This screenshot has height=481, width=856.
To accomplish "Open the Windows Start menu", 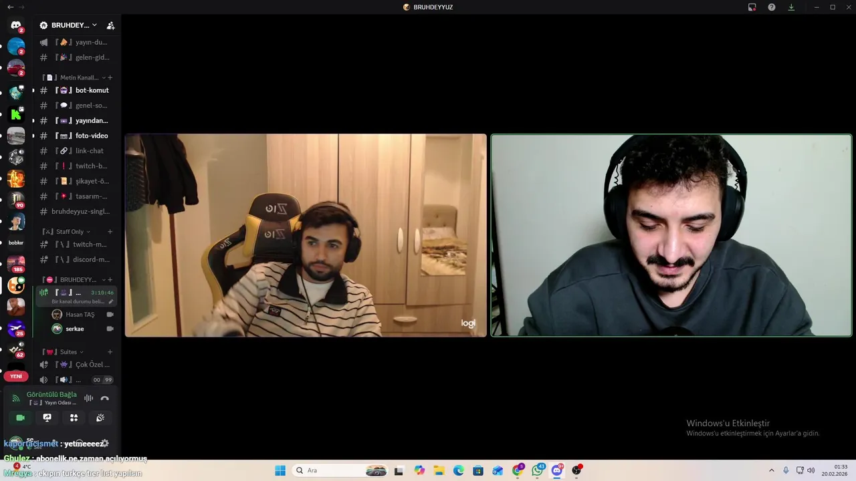I will (x=280, y=470).
